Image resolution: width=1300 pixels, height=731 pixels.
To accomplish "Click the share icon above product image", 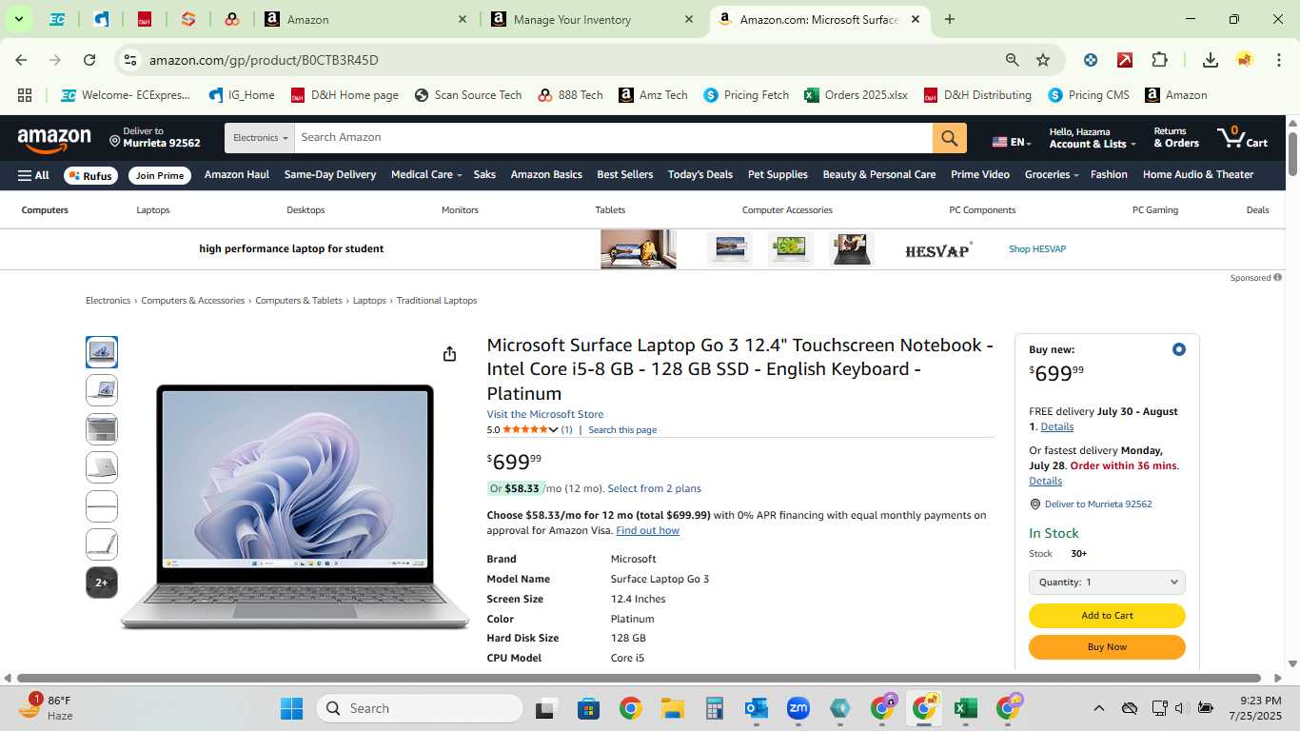I will pyautogui.click(x=449, y=354).
